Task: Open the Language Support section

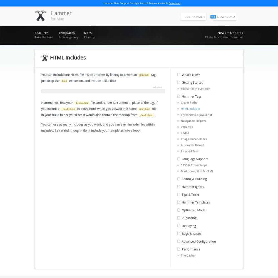Action: coord(195,159)
